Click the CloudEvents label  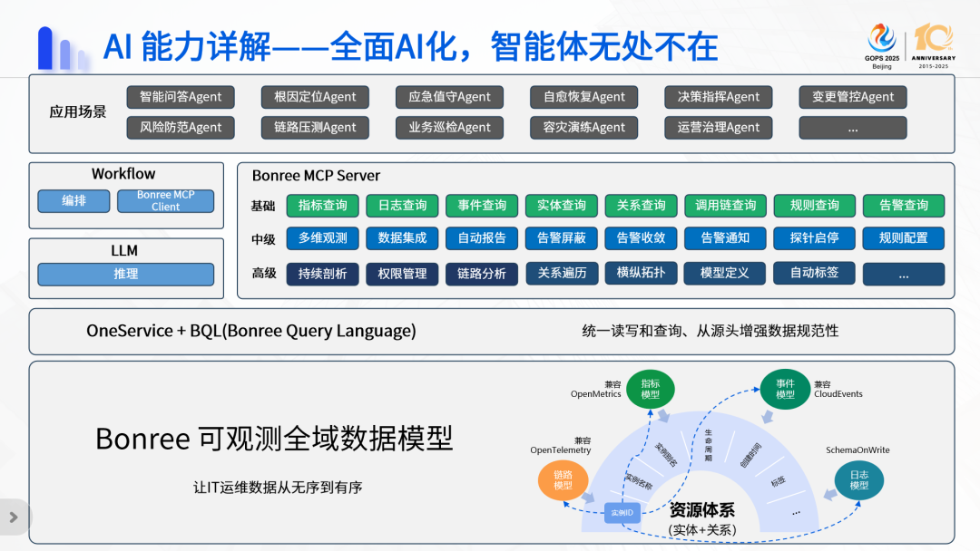click(838, 394)
